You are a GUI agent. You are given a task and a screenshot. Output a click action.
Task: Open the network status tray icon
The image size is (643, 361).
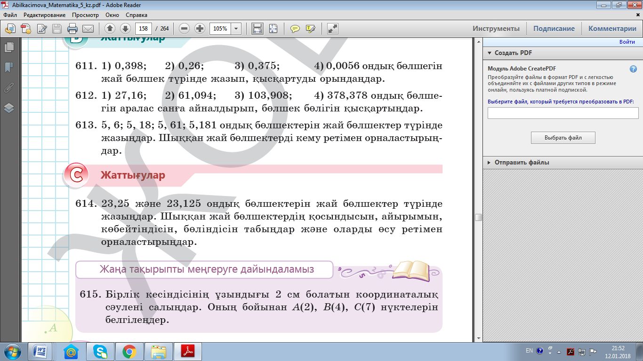581,352
